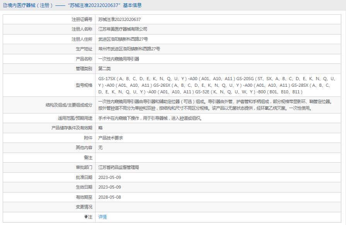Click the 生效日期 label

point(84,187)
